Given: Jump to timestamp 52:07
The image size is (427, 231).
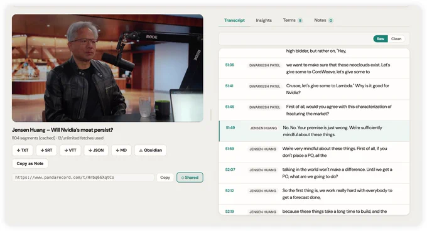Looking at the screenshot, I should click(230, 169).
